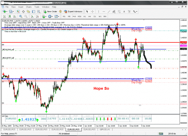Select the H1 timeframe
Screen dimensions: 188x136
85,17
